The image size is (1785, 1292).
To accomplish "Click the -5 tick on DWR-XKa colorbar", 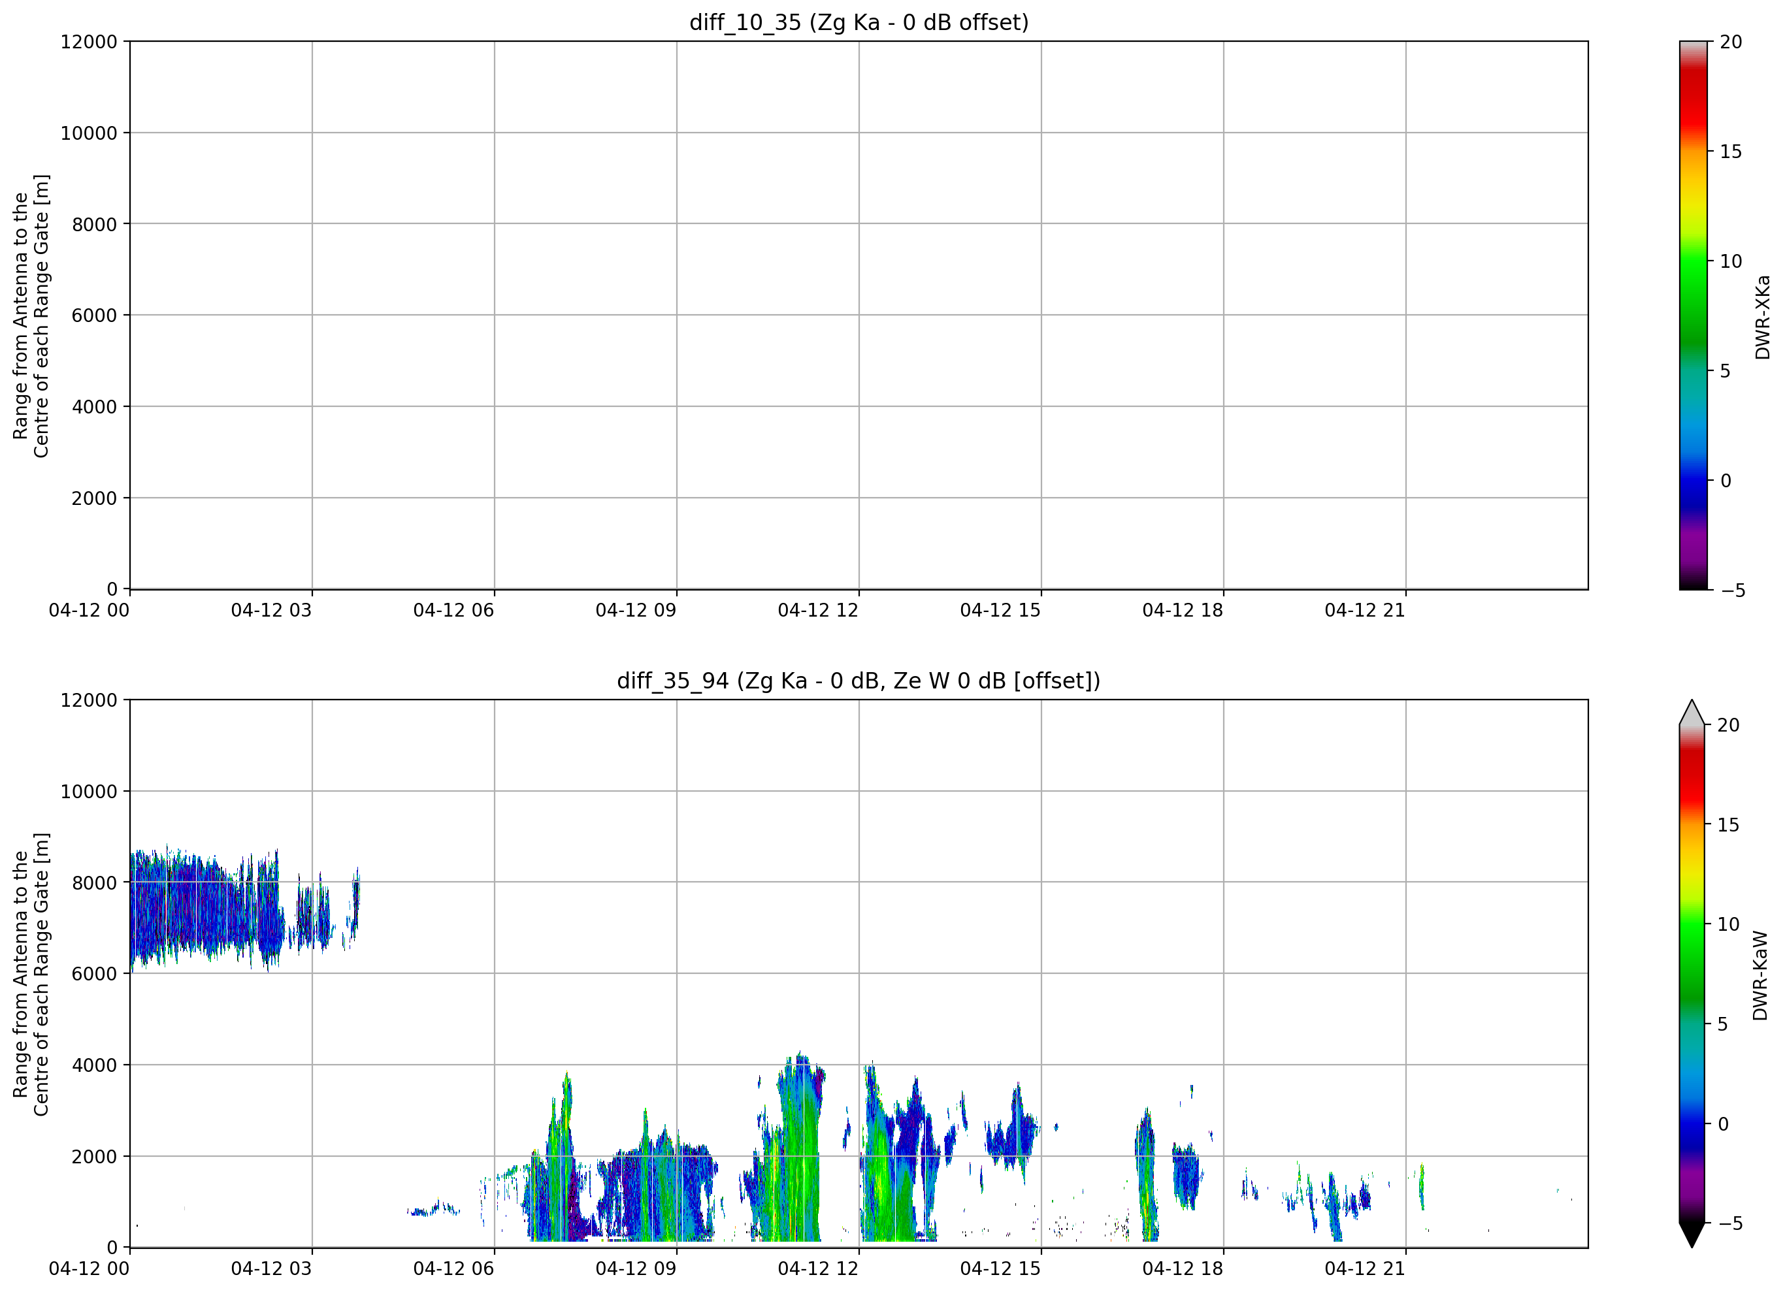I will 1732,591.
